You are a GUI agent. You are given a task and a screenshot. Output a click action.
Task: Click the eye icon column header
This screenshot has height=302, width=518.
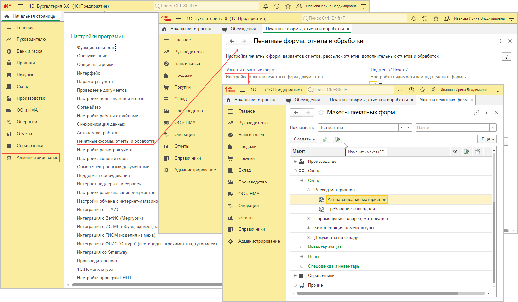[455, 151]
